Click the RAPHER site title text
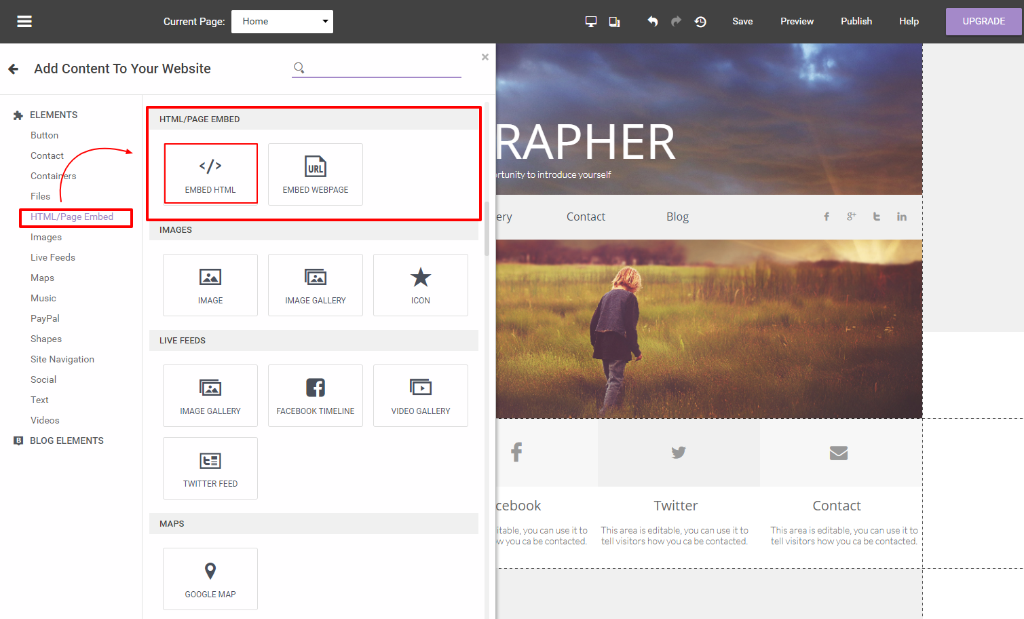 pyautogui.click(x=586, y=142)
